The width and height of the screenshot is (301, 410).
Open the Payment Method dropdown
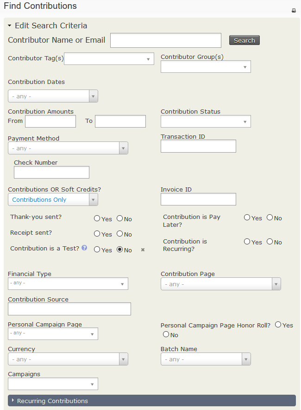tap(68, 148)
